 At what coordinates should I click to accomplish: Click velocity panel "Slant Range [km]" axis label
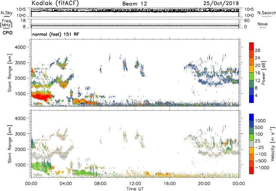click(x=10, y=144)
